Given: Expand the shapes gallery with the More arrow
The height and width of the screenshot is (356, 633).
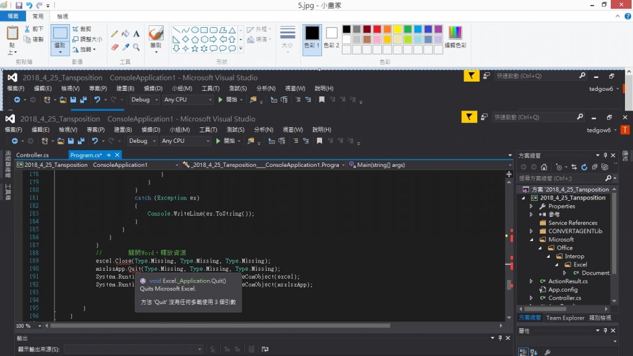Looking at the screenshot, I should pos(240,48).
